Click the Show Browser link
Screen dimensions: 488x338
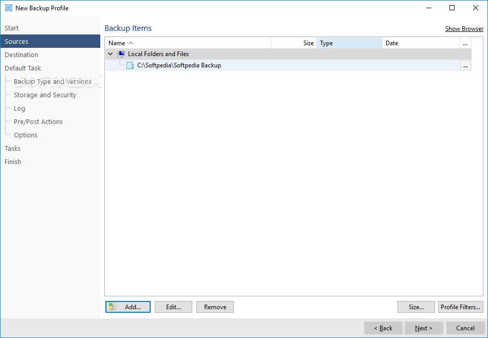coord(464,29)
